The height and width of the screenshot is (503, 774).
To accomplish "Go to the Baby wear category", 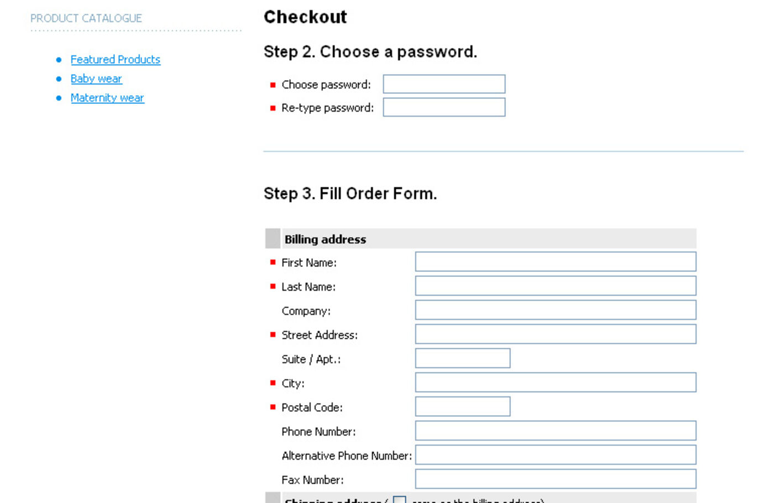I will pos(96,79).
